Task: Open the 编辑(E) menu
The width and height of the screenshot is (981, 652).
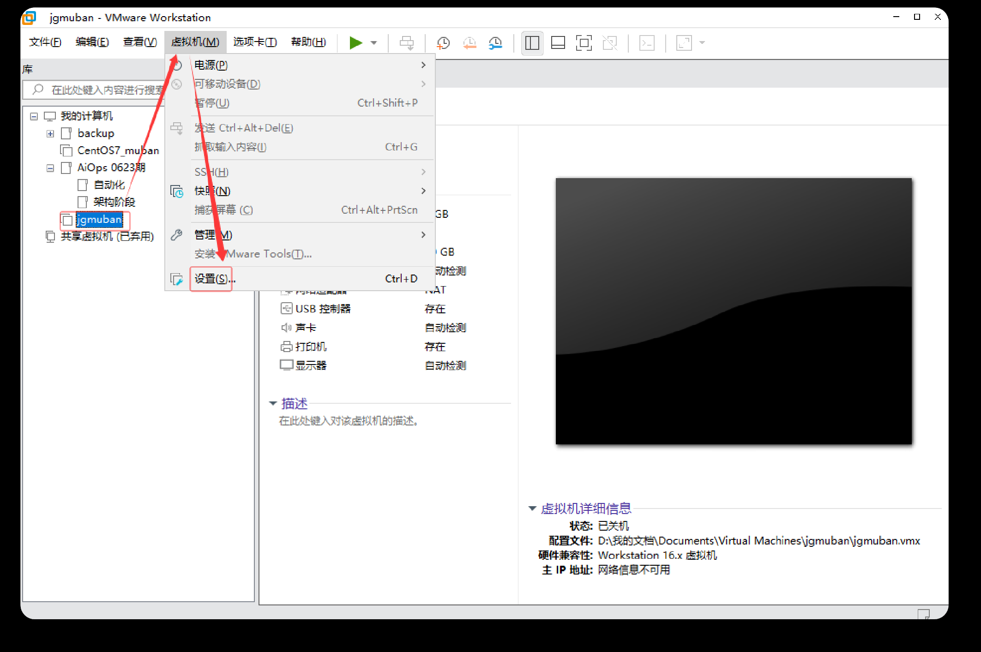Action: click(92, 42)
